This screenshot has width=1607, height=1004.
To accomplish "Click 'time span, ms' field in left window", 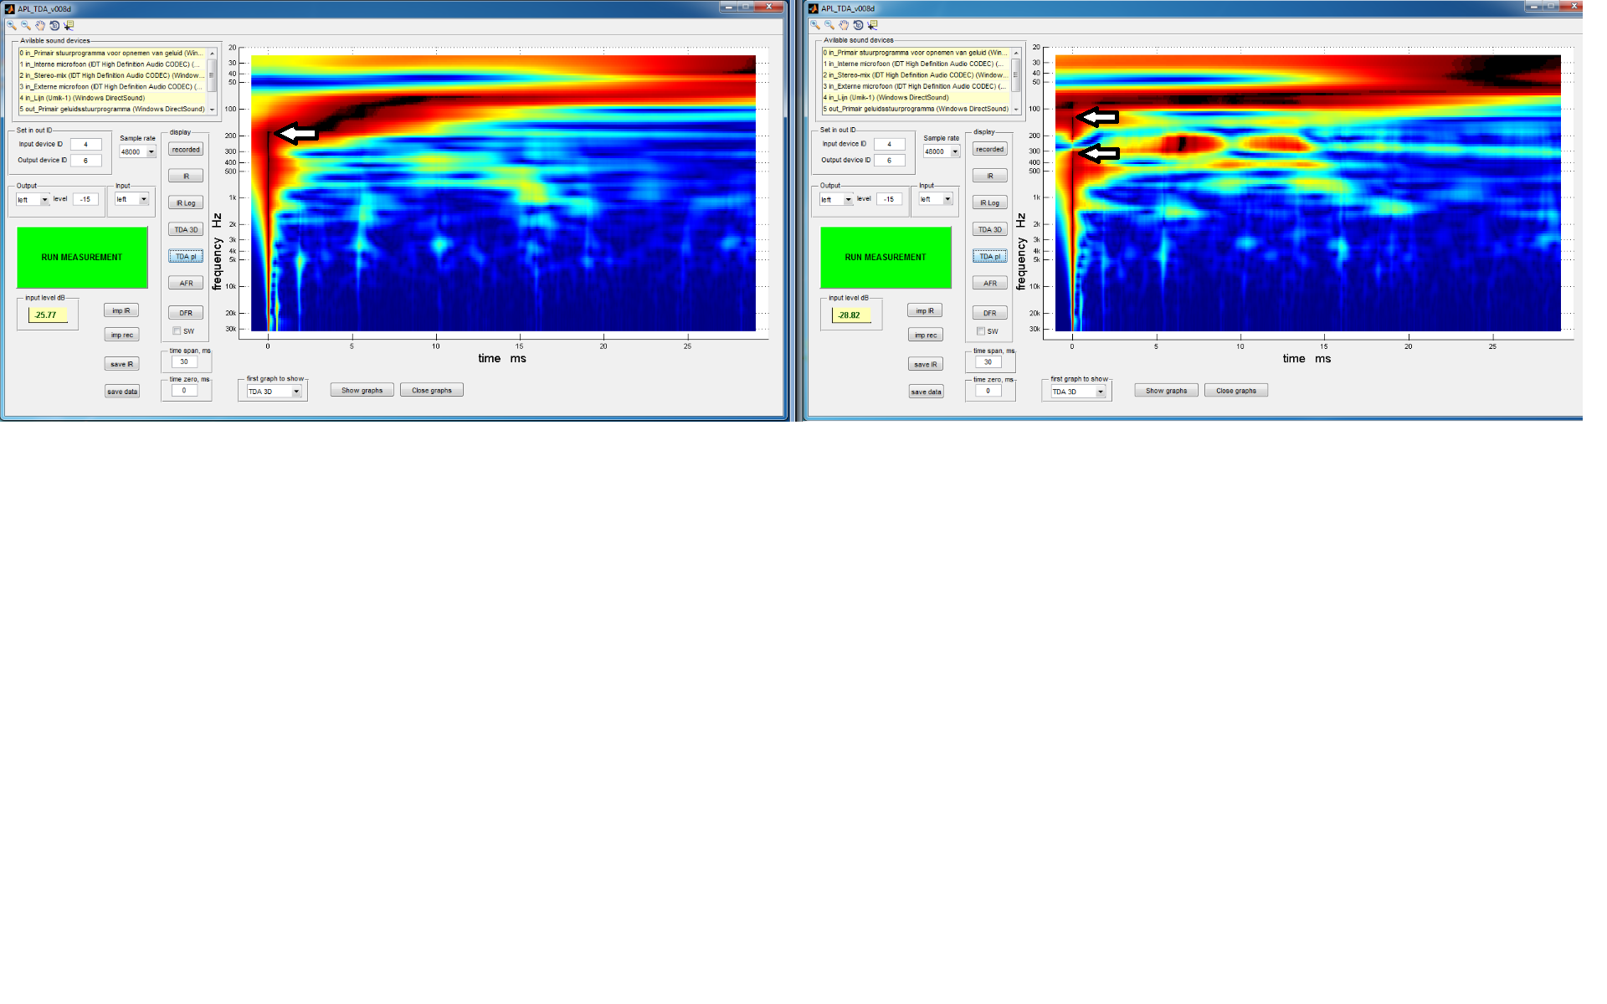I will click(x=184, y=361).
